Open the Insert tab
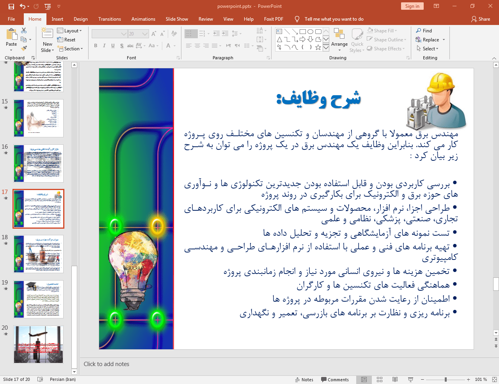The image size is (499, 384). click(x=57, y=19)
